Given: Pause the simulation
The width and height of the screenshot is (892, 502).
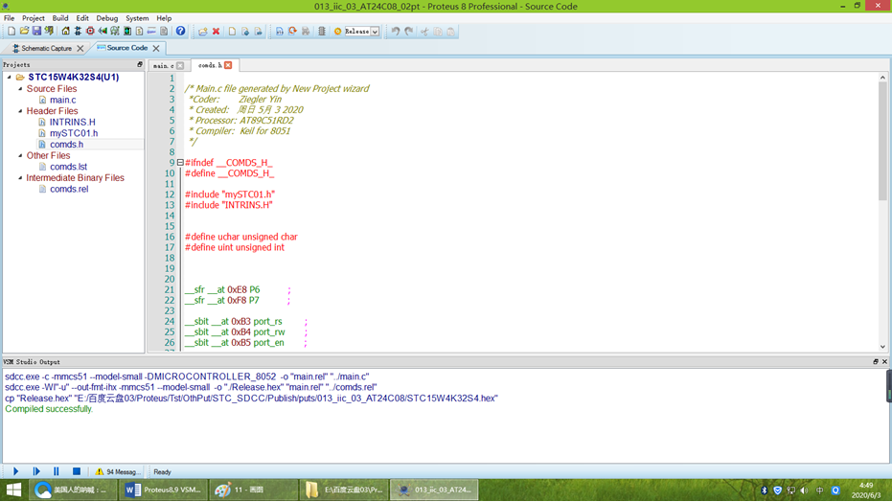Looking at the screenshot, I should click(57, 471).
